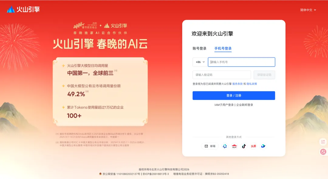Expand the +86 country code selector
This screenshot has width=328, height=179.
[x=200, y=62]
